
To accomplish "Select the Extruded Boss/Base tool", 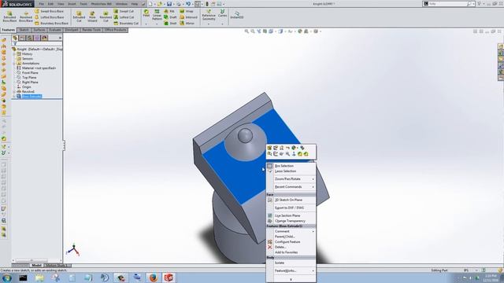I will click(x=9, y=17).
